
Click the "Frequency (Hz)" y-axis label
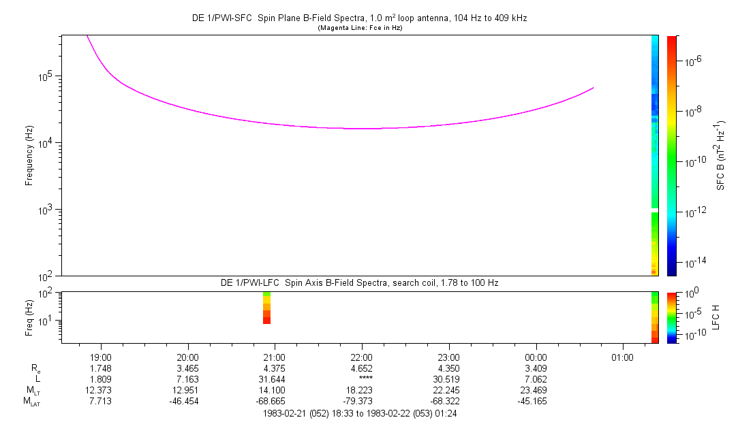point(29,155)
